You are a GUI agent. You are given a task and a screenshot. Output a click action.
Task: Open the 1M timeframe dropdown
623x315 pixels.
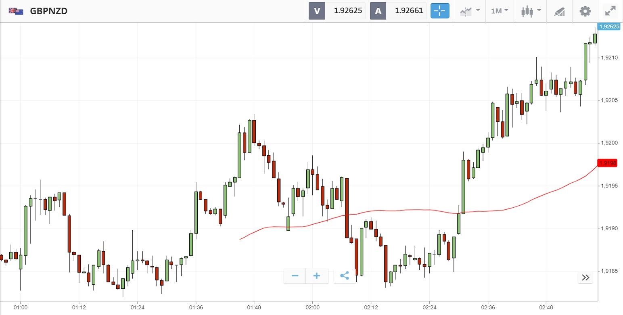pyautogui.click(x=500, y=11)
